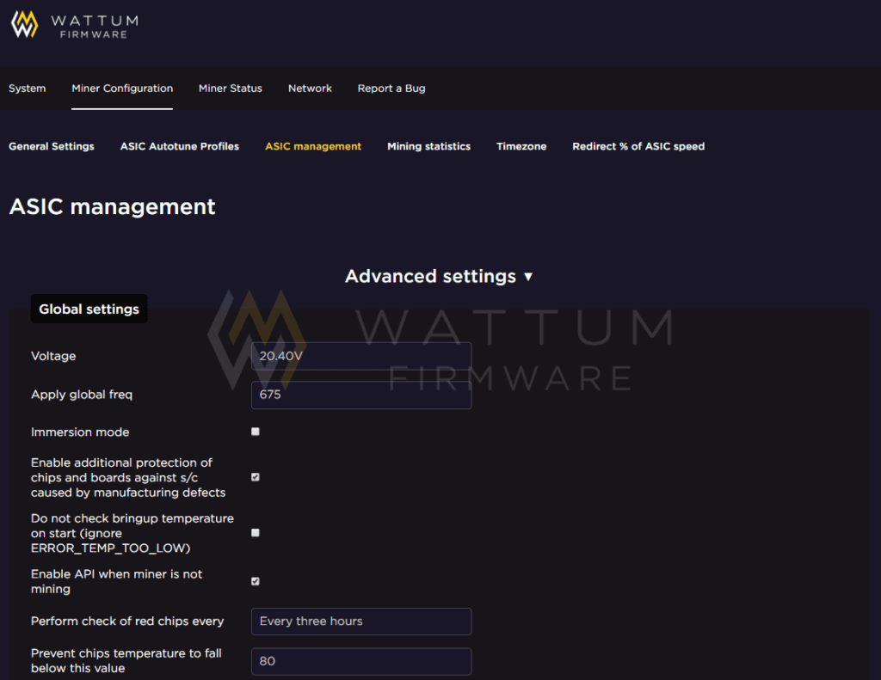Uncheck additional protection against s/c checkbox
Screen dimensions: 881x680
point(256,477)
